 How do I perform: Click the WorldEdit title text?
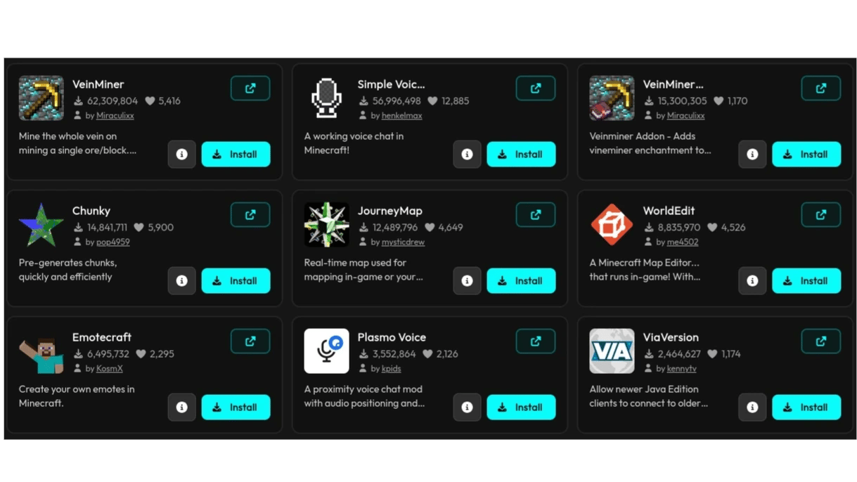click(669, 211)
